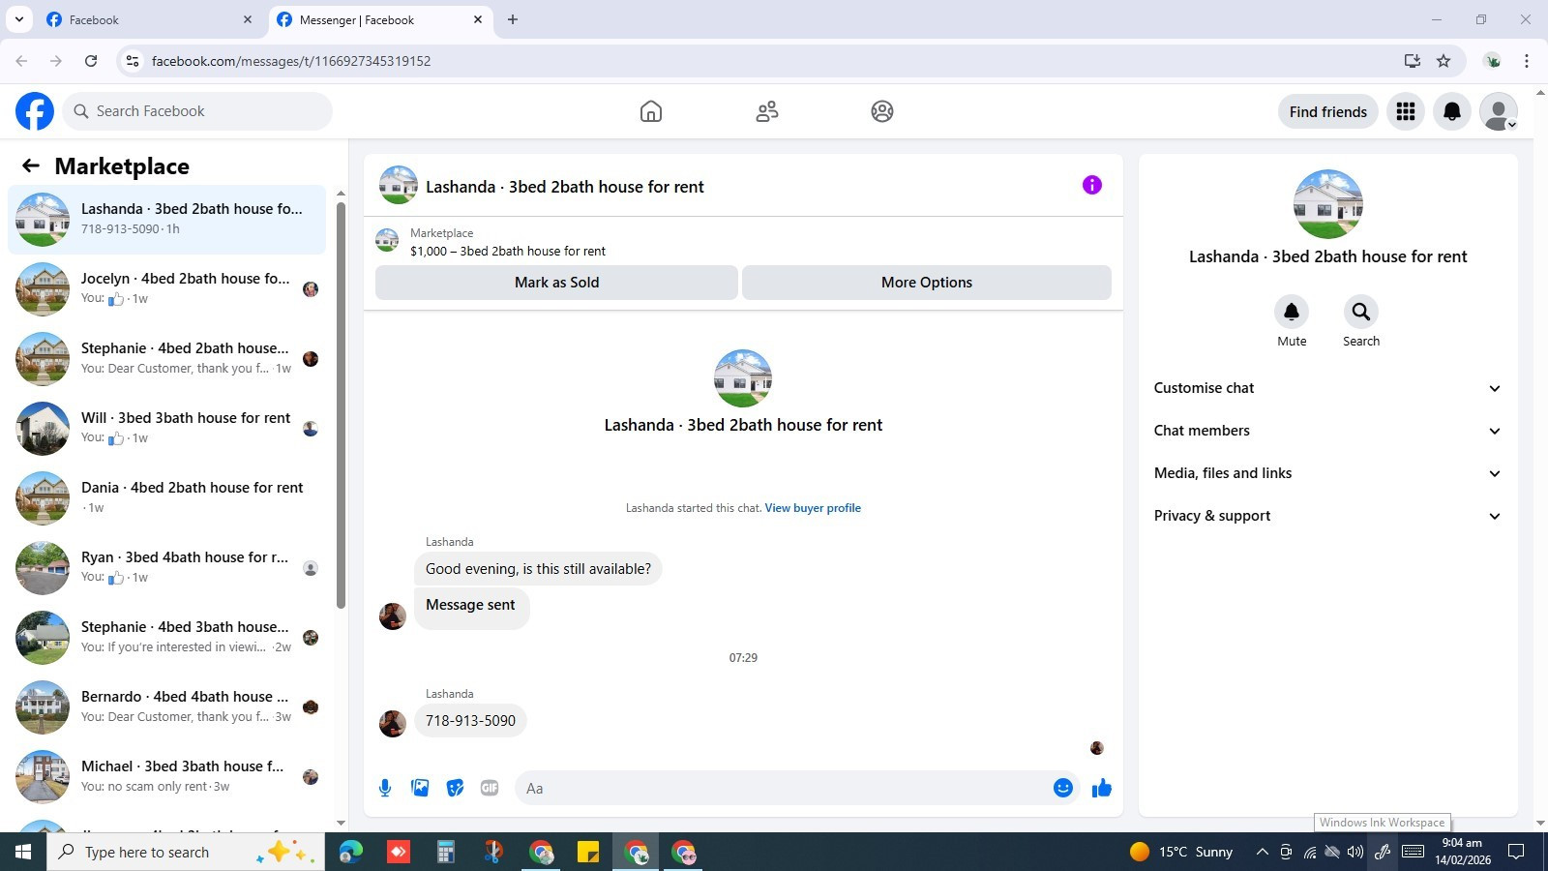Image resolution: width=1548 pixels, height=871 pixels.
Task: Select the Messenger | Facebook tab
Action: point(379,19)
